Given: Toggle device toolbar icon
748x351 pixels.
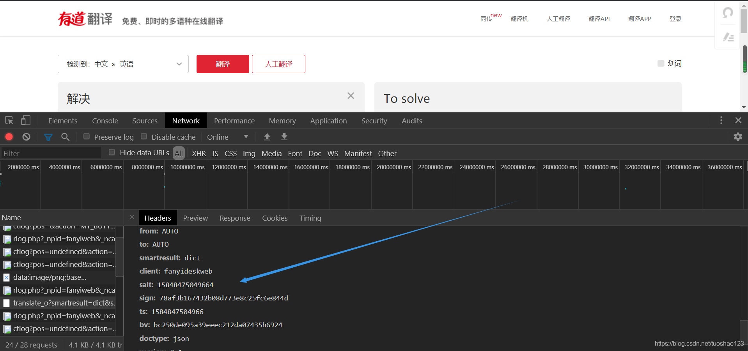Looking at the screenshot, I should [x=26, y=120].
